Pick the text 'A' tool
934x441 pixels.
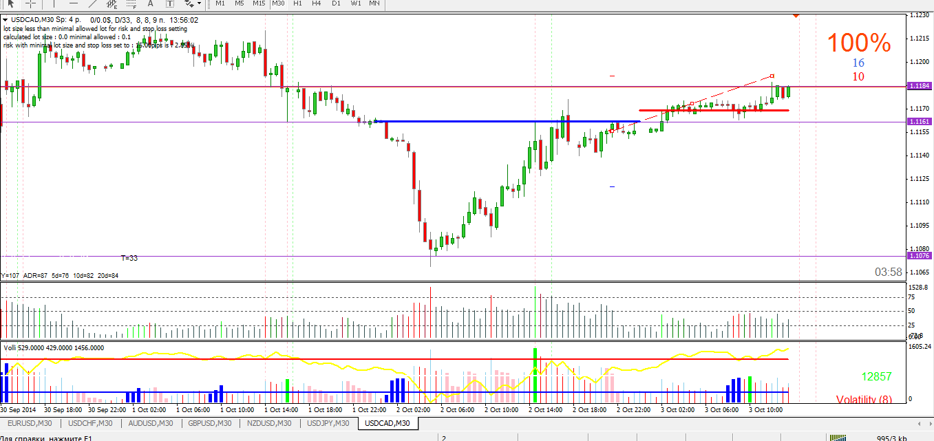point(150,3)
